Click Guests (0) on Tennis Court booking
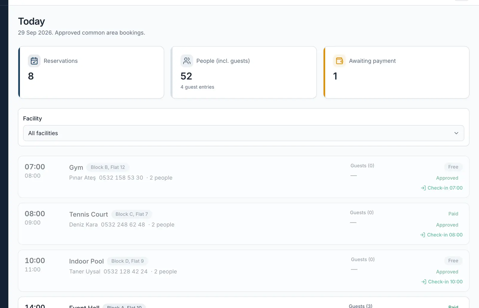Viewport: 479px width, 308px height. pos(362,213)
